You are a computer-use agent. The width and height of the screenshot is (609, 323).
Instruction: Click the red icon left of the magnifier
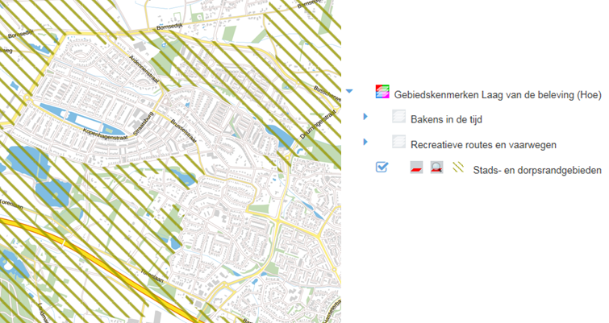click(416, 168)
